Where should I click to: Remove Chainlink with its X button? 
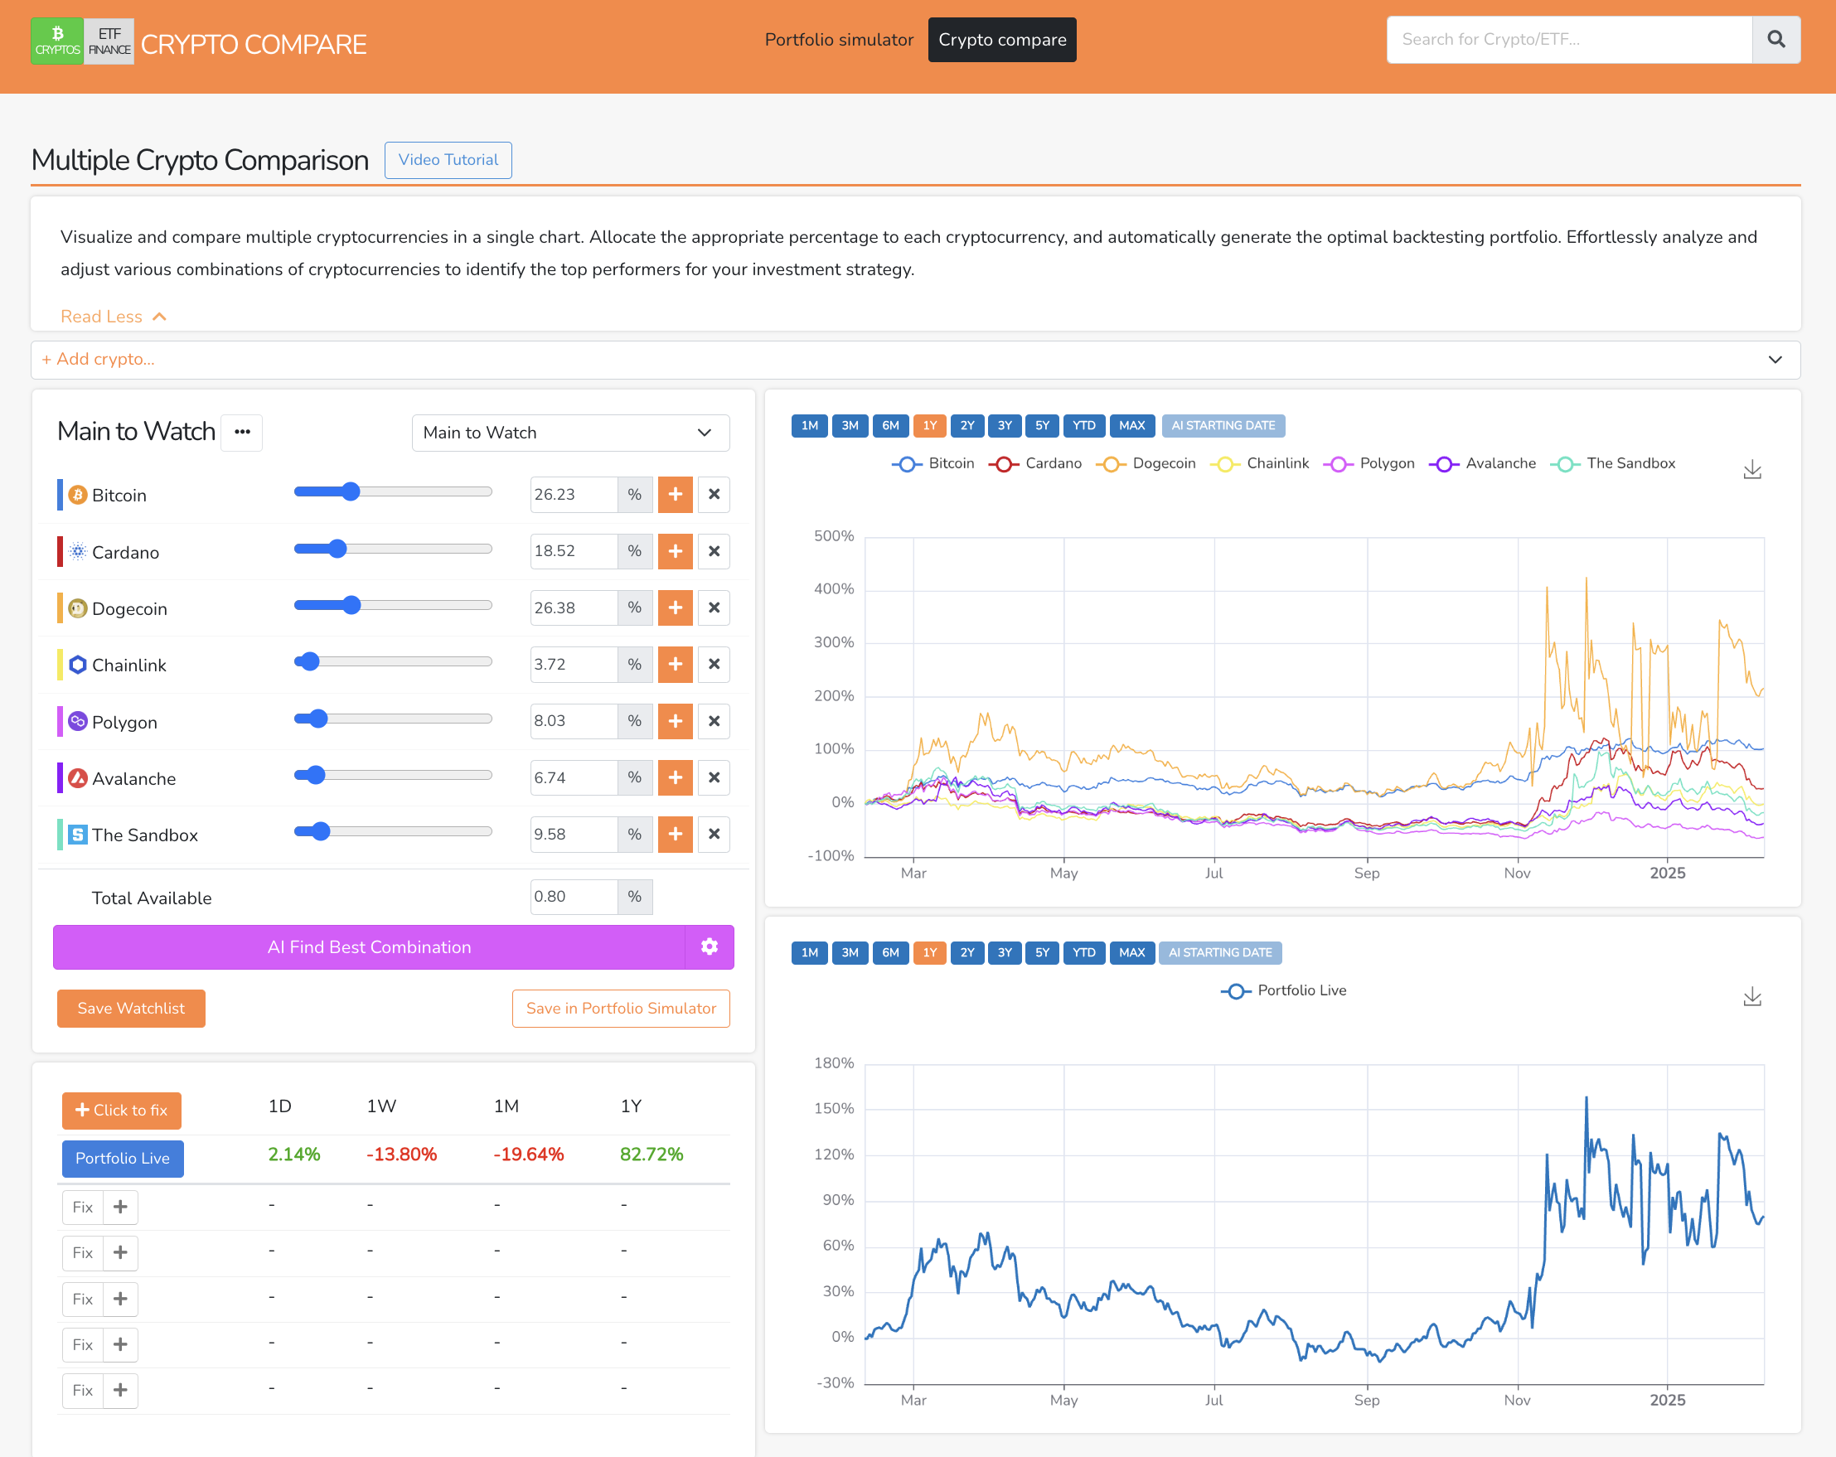pos(714,664)
